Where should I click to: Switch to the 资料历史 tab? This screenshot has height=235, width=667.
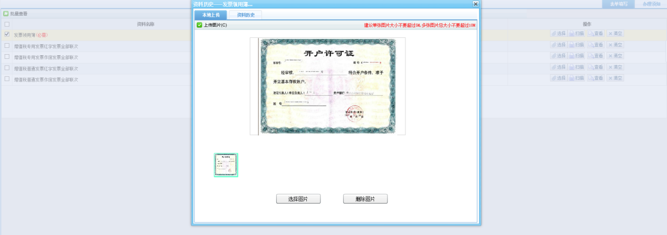pos(246,15)
